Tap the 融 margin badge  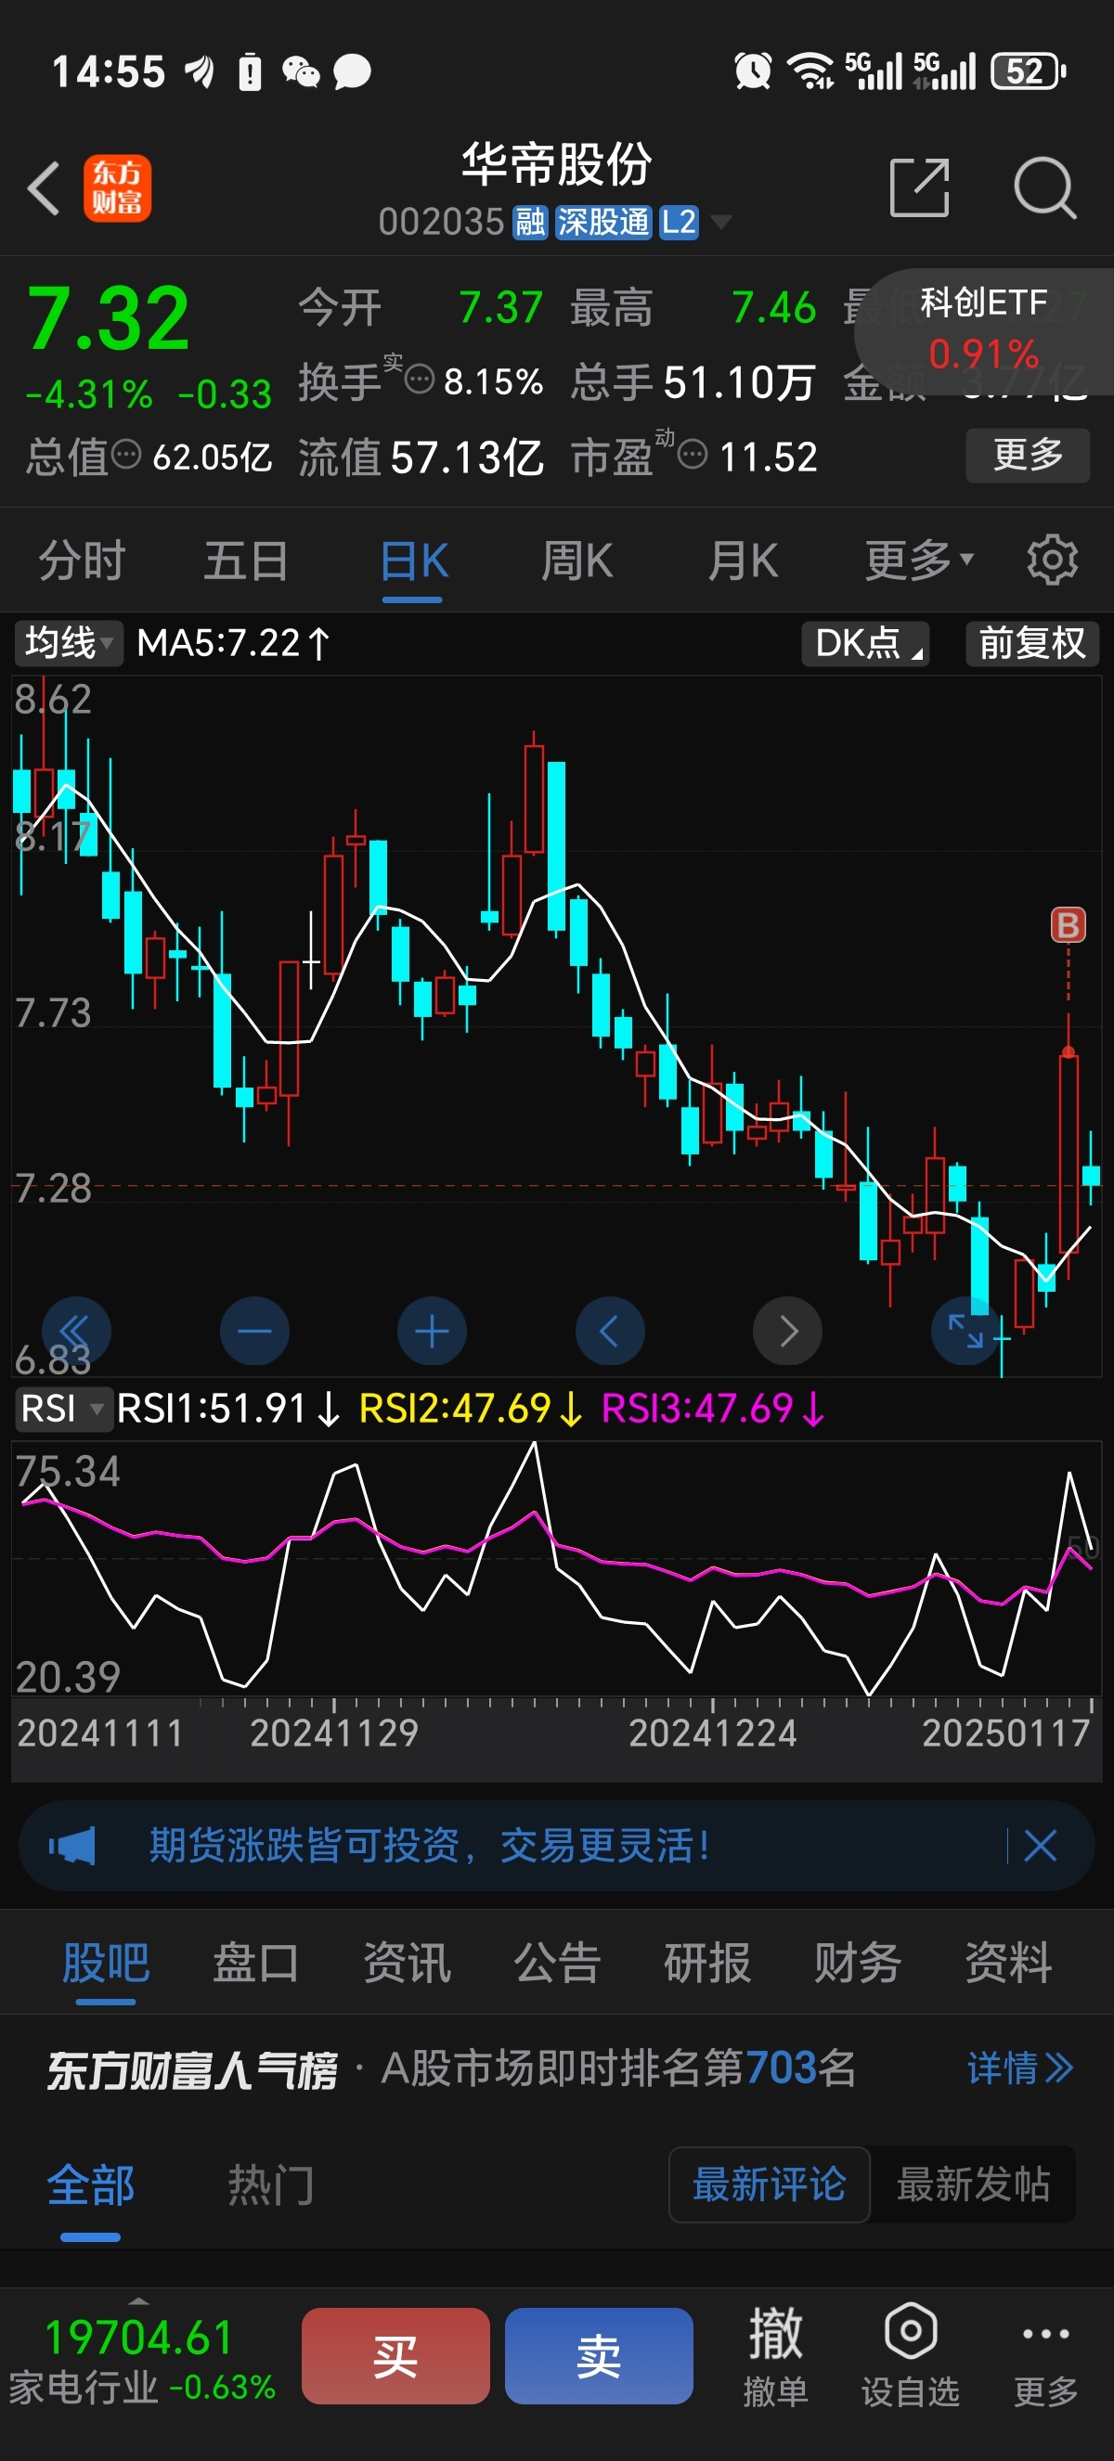tap(530, 223)
